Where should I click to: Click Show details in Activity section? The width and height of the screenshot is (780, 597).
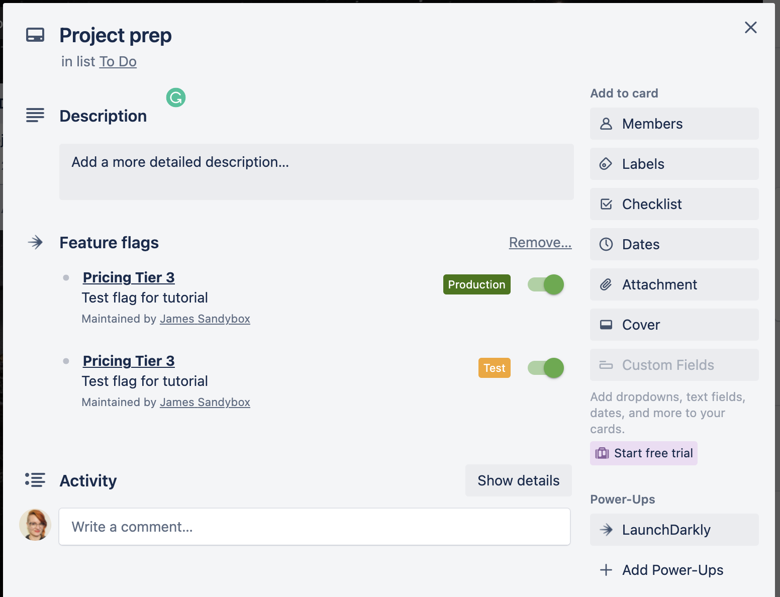pyautogui.click(x=518, y=480)
